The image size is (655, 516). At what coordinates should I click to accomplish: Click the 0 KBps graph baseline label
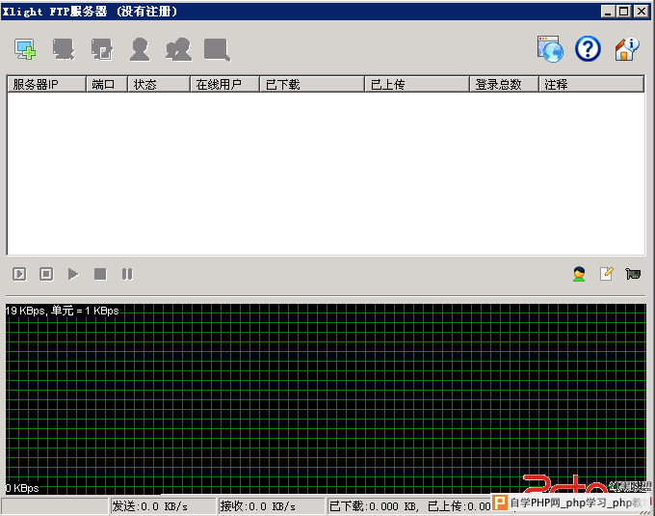coord(22,488)
